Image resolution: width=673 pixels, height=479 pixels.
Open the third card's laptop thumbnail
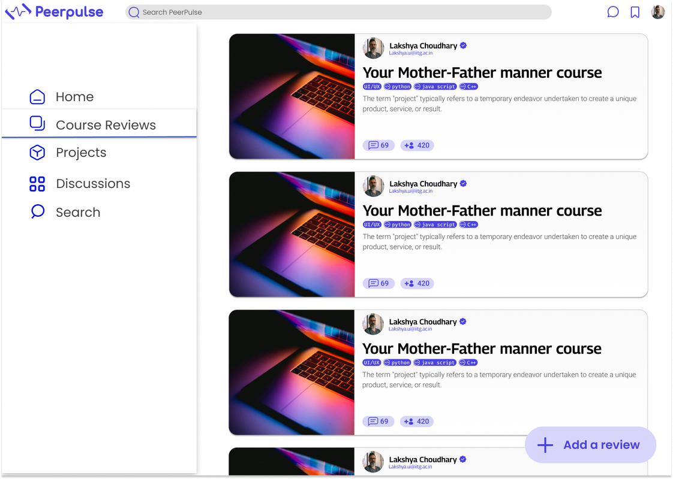[x=292, y=372]
